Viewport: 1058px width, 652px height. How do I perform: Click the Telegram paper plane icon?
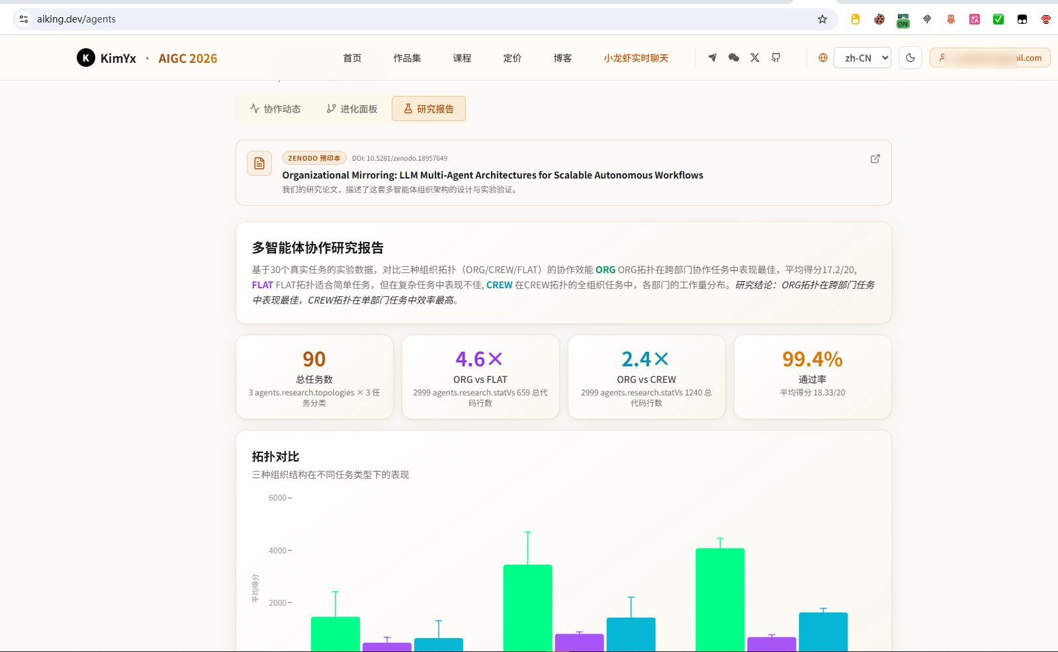click(712, 58)
